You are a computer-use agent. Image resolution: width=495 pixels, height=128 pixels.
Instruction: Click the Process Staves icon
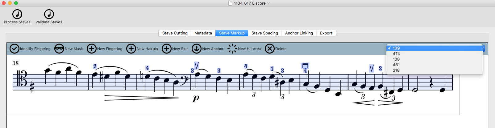point(17,14)
